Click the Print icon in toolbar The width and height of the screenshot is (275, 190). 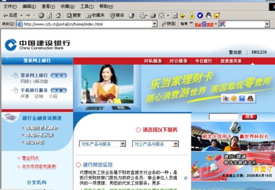(x=153, y=15)
